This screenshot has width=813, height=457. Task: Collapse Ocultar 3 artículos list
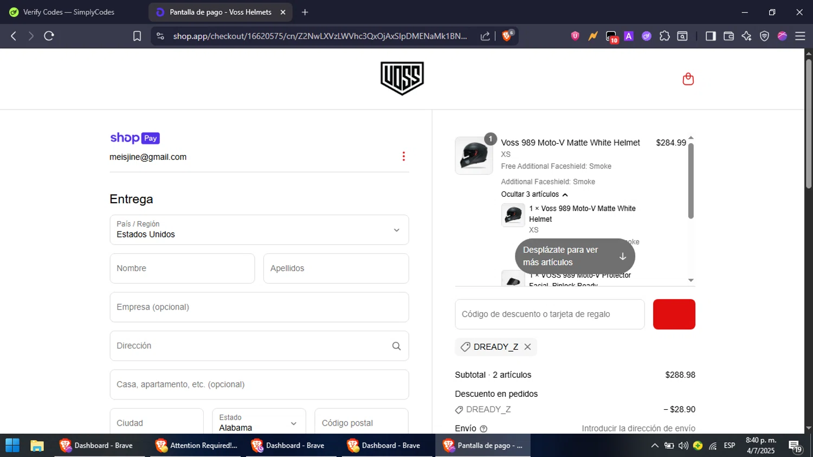pyautogui.click(x=534, y=194)
